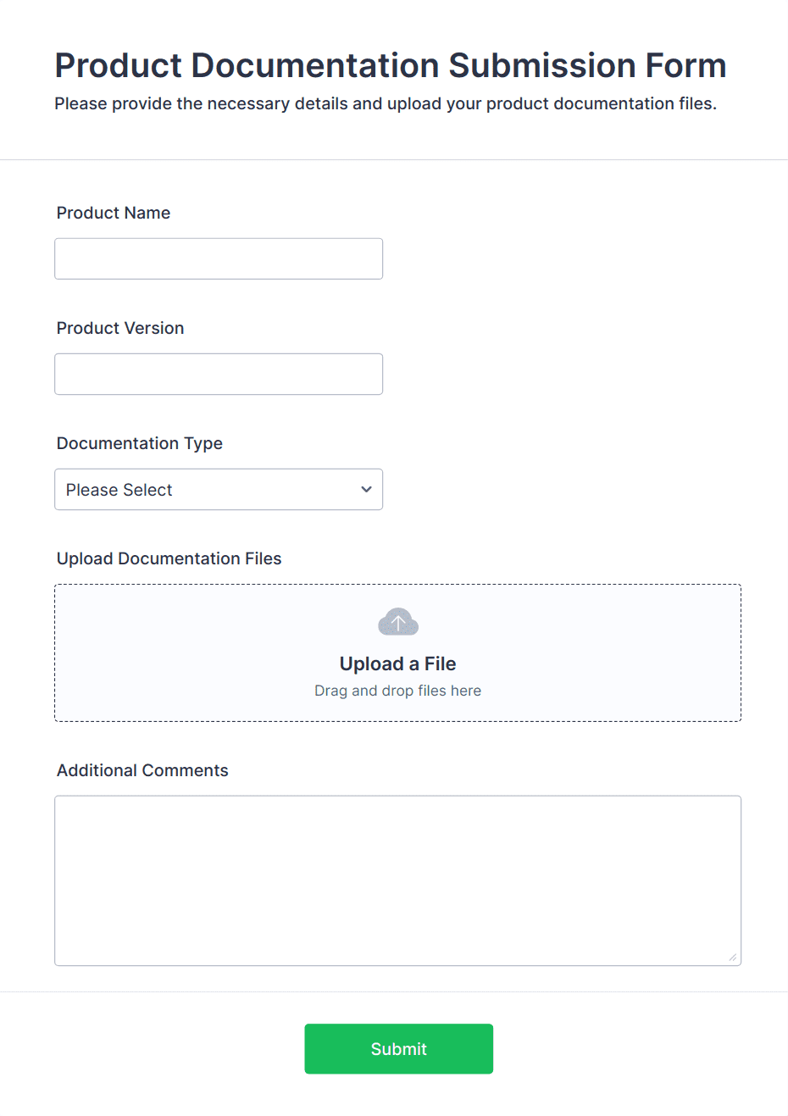Click the Product Documentation Submission Form title
The image size is (788, 1116).
click(390, 65)
